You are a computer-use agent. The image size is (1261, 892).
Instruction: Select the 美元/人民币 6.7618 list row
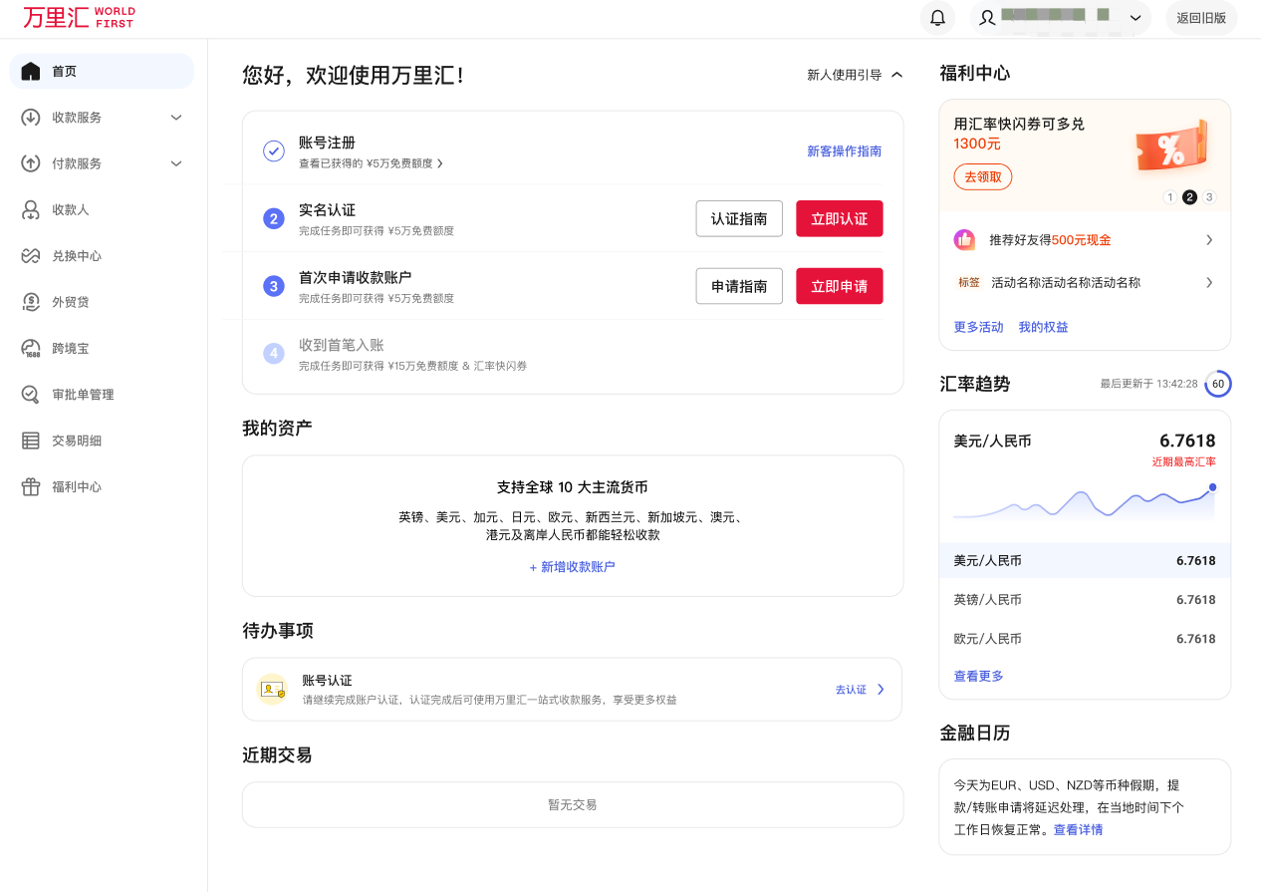click(x=1085, y=561)
